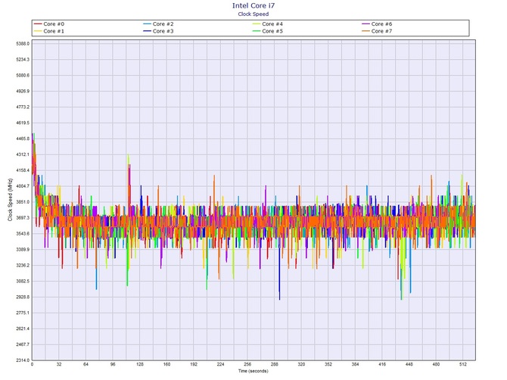Click the 288 tick on time axis

click(x=275, y=364)
